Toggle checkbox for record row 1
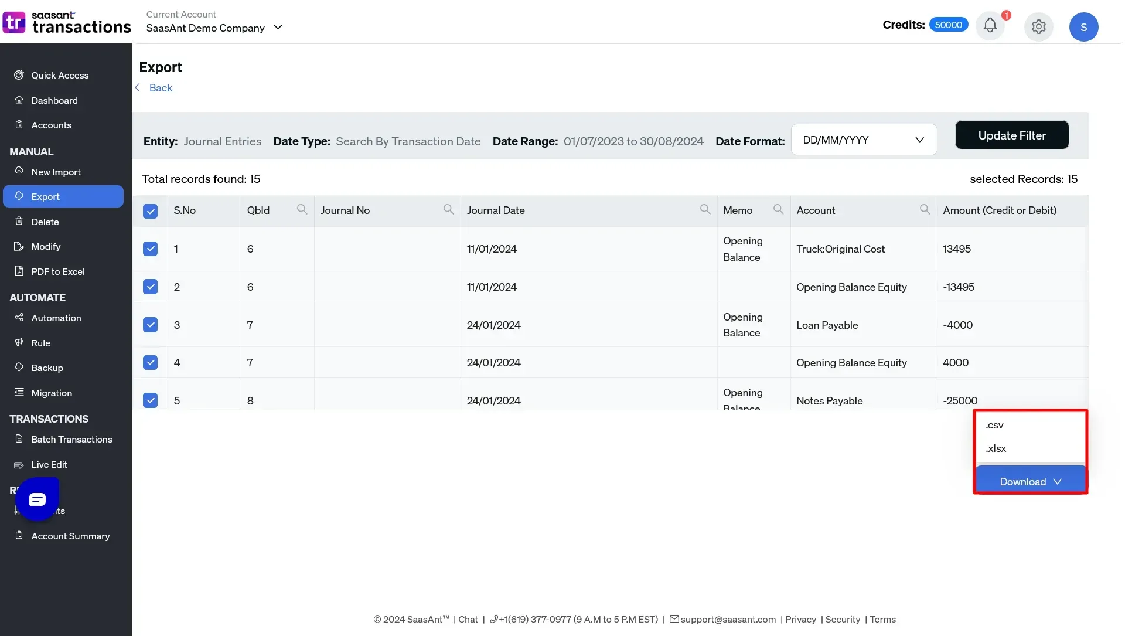The height and width of the screenshot is (636, 1125). coord(150,249)
